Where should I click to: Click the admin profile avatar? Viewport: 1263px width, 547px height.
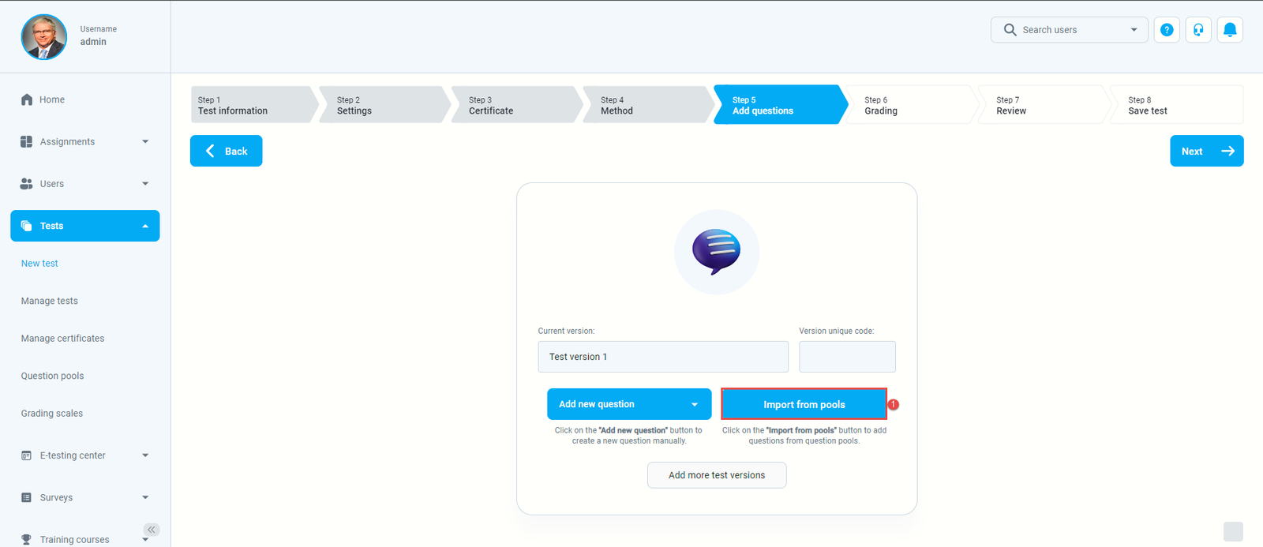(44, 37)
